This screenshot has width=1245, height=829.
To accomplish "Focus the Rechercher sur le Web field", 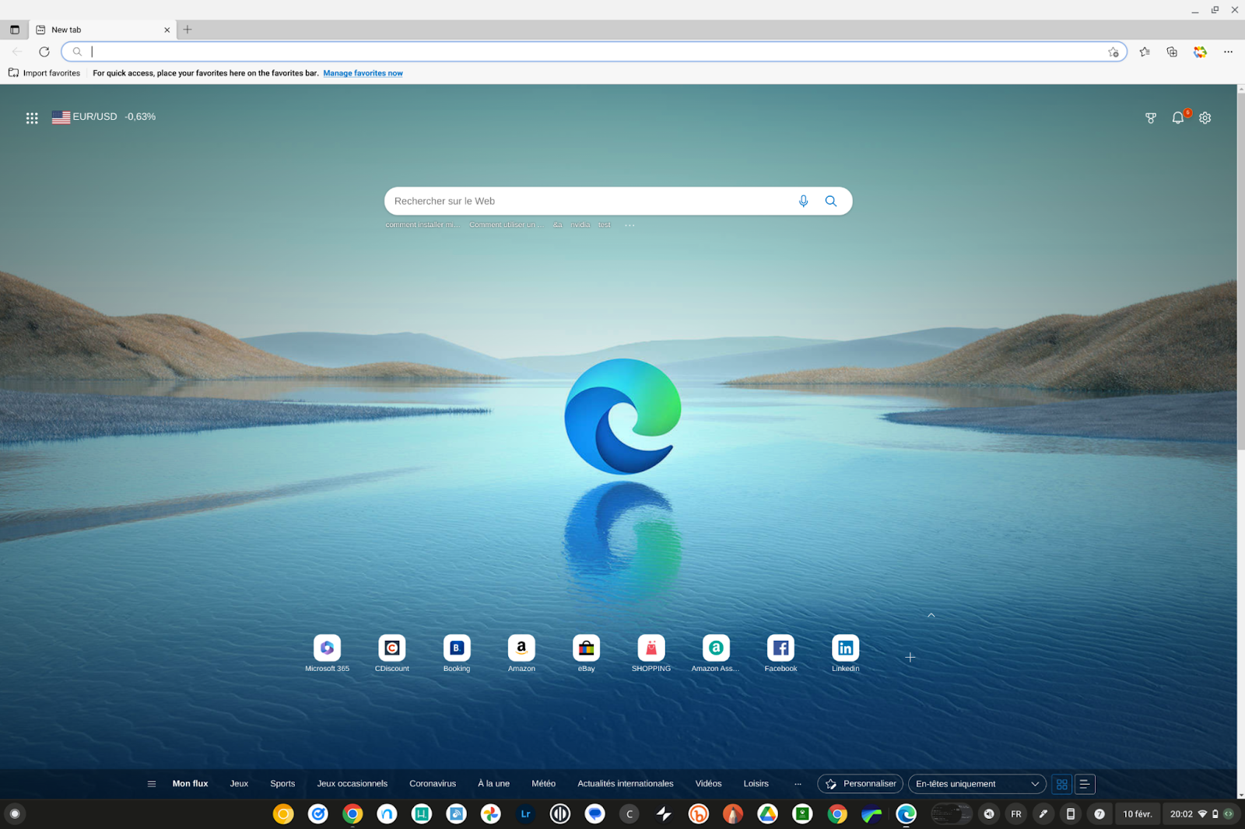I will pos(591,201).
